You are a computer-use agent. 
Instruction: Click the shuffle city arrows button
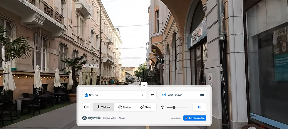click(x=152, y=95)
